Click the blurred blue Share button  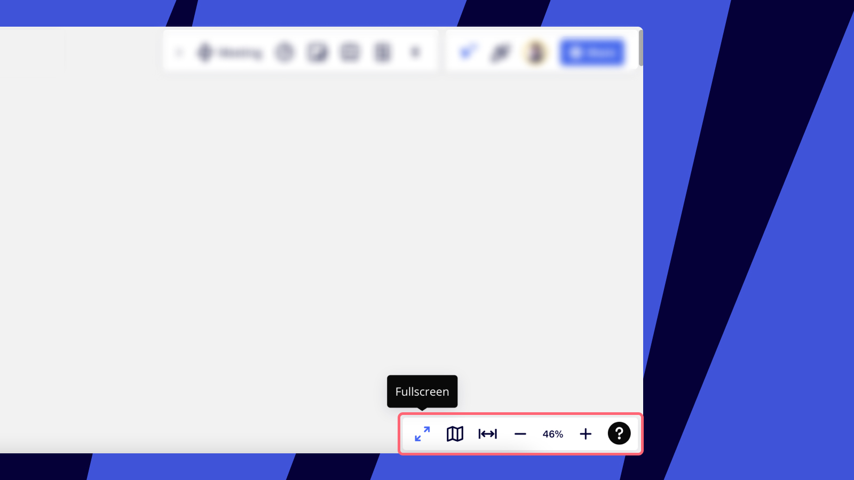[x=592, y=52]
